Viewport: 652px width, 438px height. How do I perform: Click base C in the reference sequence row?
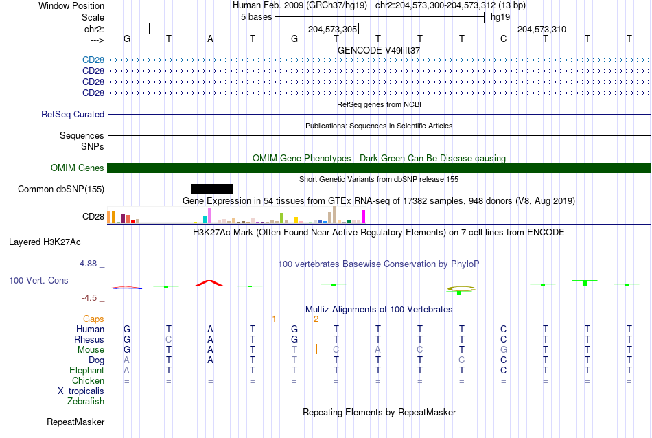coord(504,38)
